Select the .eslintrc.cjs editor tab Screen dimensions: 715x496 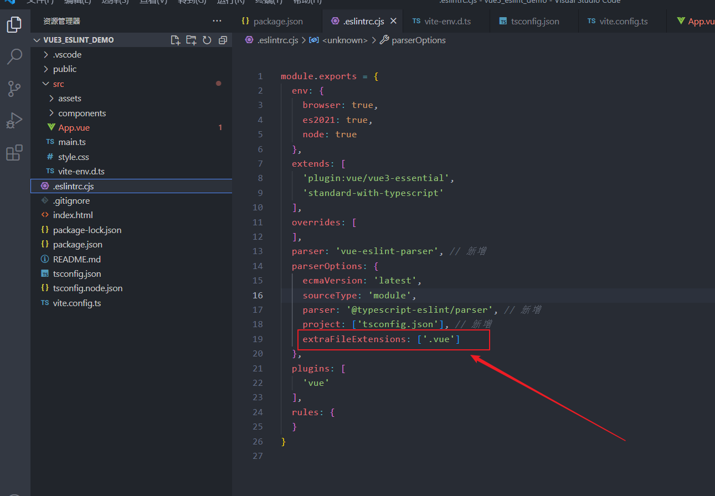pyautogui.click(x=363, y=21)
